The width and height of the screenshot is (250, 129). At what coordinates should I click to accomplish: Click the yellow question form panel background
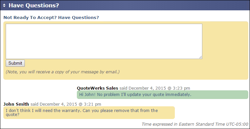[225, 51]
